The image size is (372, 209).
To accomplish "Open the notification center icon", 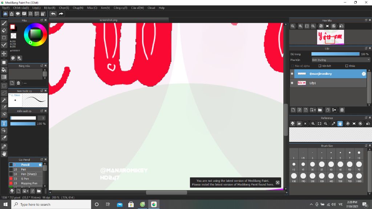I will 365,204.
